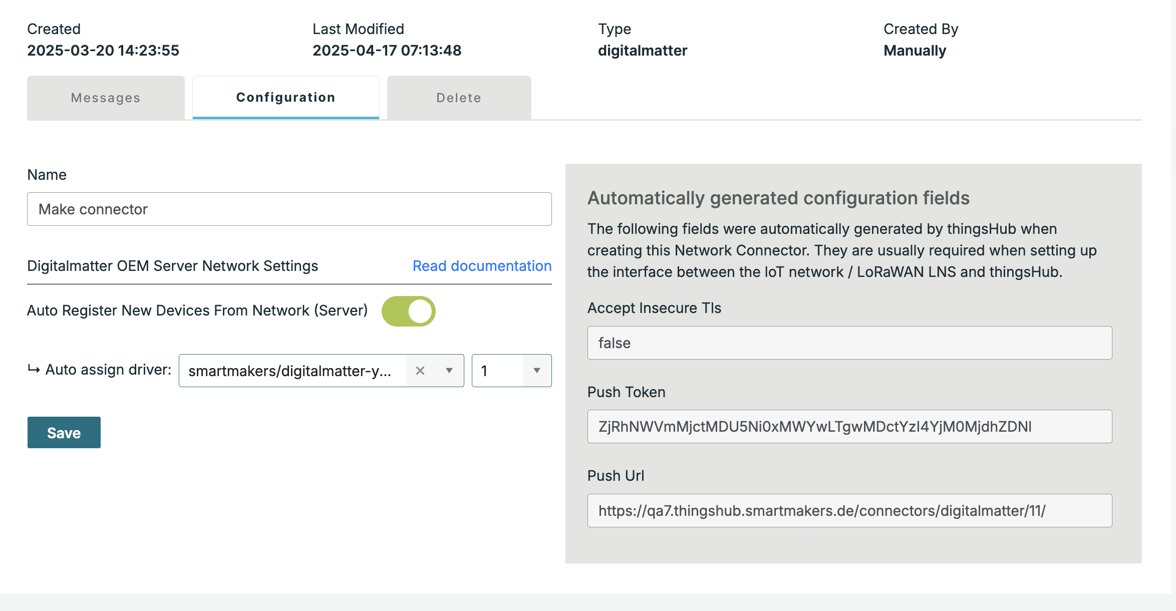Click the auto assign driver arrow icon
The image size is (1176, 611).
coord(34,370)
